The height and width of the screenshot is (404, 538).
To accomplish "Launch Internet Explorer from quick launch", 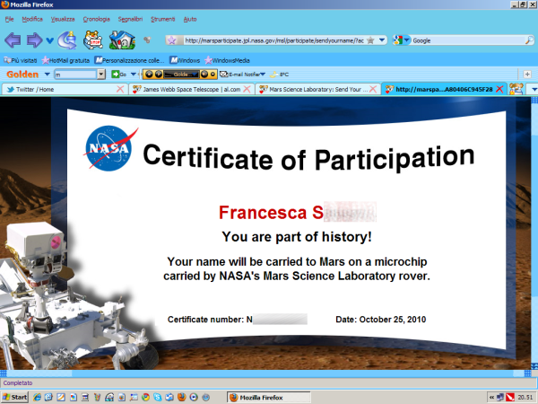I will (x=37, y=398).
